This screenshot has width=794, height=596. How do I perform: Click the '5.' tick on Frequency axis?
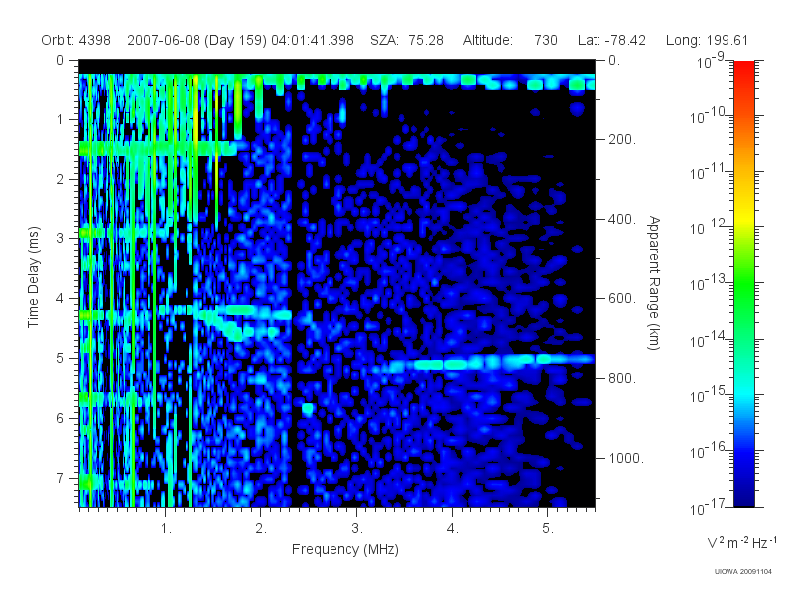[548, 529]
